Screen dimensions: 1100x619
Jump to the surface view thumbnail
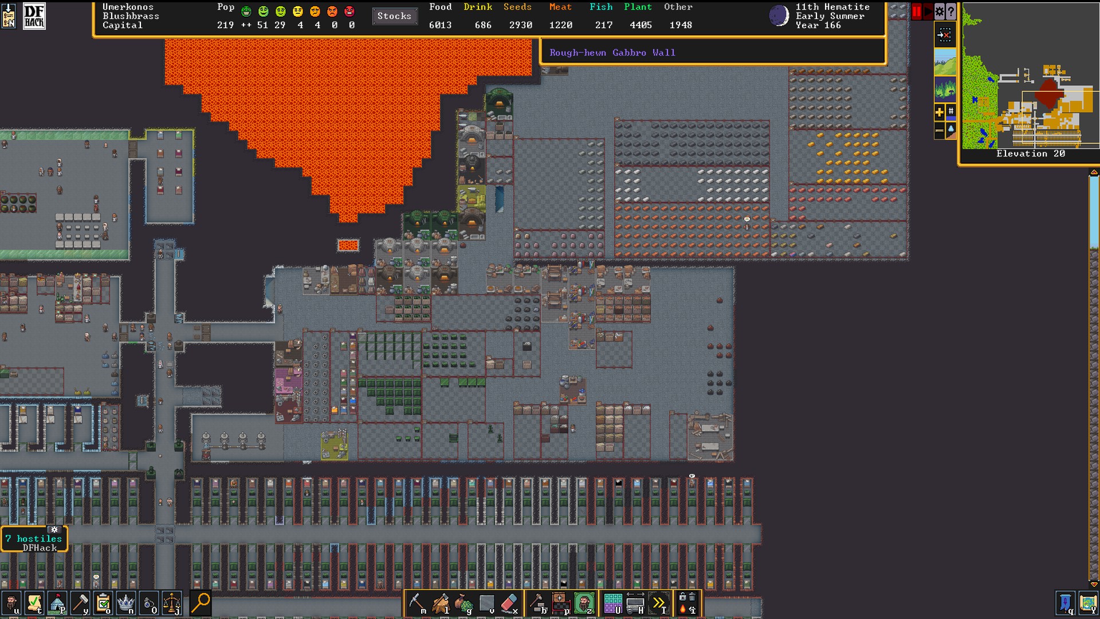[945, 62]
